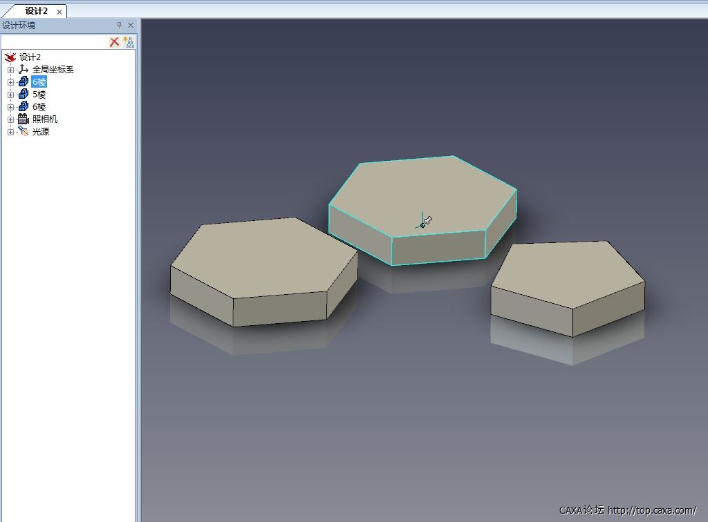Close the 设计2 document tab
Image resolution: width=708 pixels, height=522 pixels.
(x=59, y=12)
